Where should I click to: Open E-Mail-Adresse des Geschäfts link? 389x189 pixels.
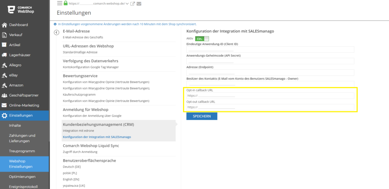coord(83,37)
